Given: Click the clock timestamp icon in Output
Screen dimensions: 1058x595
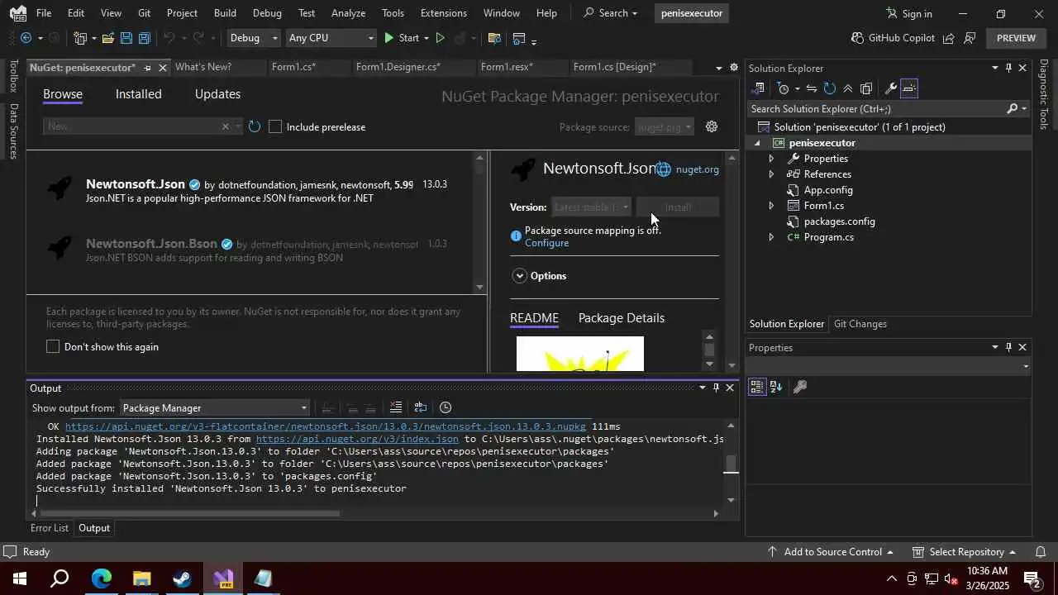Looking at the screenshot, I should pos(446,407).
